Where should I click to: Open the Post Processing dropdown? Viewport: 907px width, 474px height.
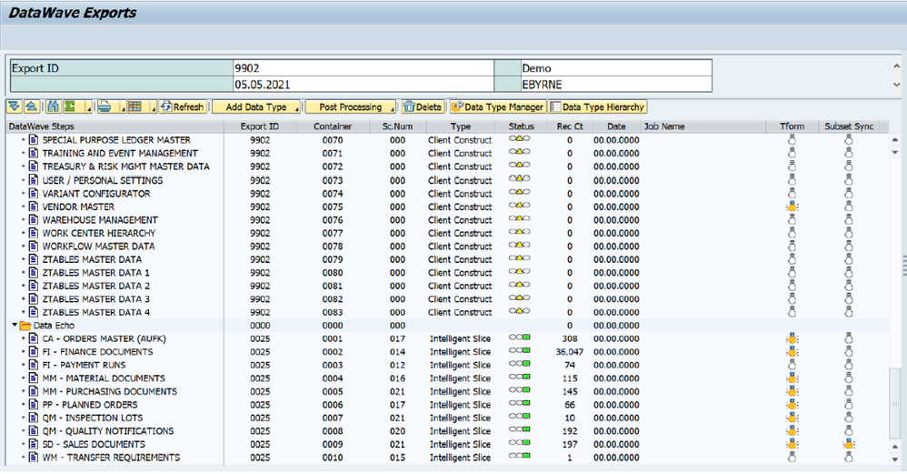(350, 107)
